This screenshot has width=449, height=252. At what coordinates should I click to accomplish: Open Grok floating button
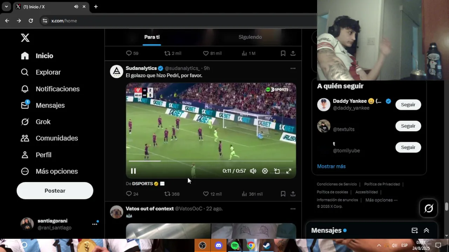point(429,208)
